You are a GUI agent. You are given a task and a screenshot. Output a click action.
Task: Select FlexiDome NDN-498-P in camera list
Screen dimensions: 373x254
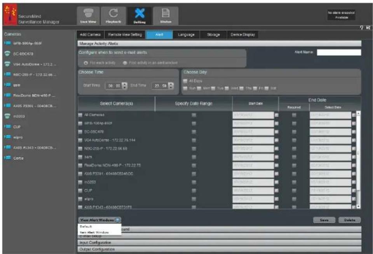click(30, 96)
